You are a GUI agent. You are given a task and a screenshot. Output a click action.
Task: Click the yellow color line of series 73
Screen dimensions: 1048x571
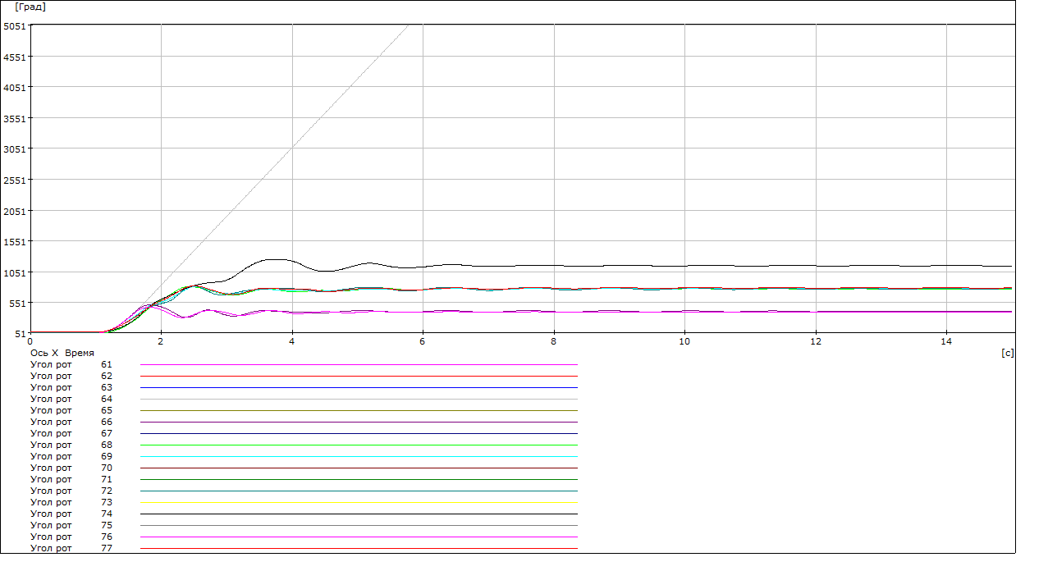pos(359,502)
